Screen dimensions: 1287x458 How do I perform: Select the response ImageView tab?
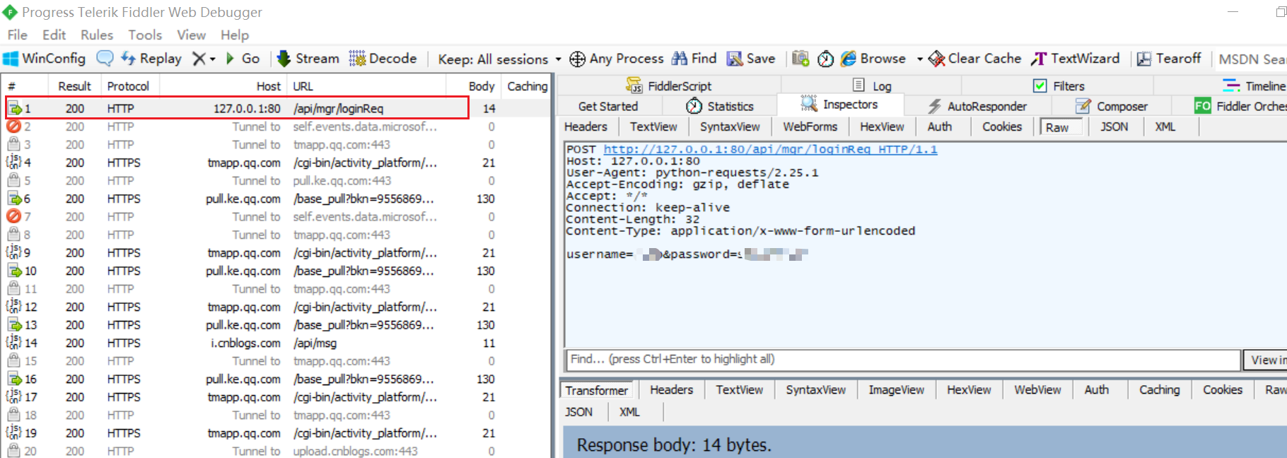896,389
